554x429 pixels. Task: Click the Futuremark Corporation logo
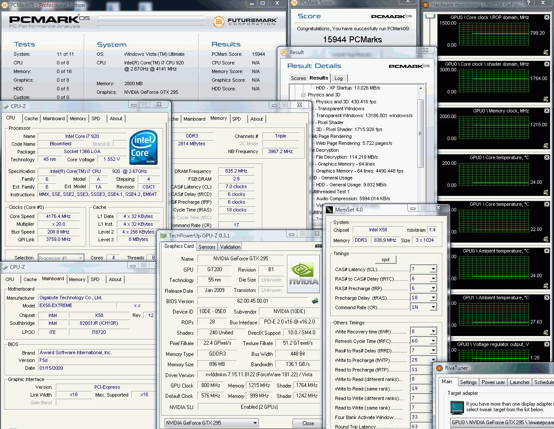click(x=245, y=22)
